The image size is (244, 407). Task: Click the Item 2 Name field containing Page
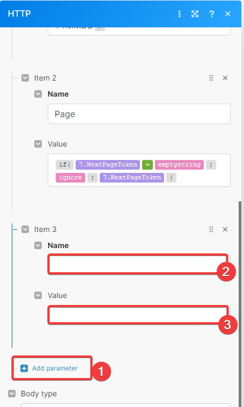[x=139, y=114]
